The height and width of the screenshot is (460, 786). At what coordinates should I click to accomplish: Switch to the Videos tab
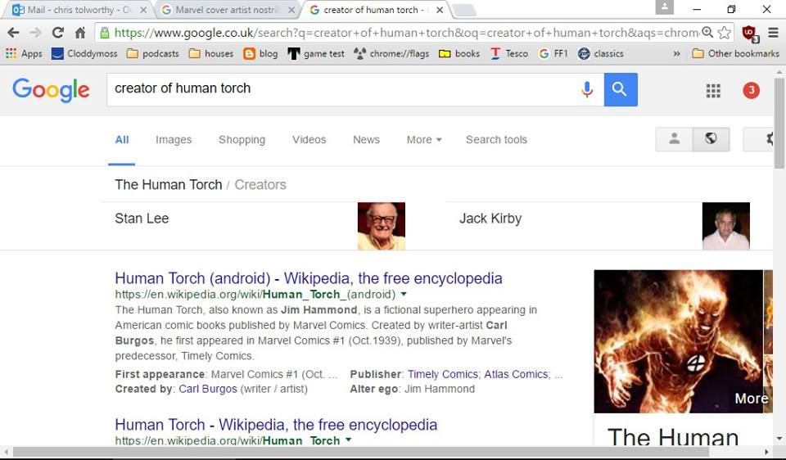[309, 140]
